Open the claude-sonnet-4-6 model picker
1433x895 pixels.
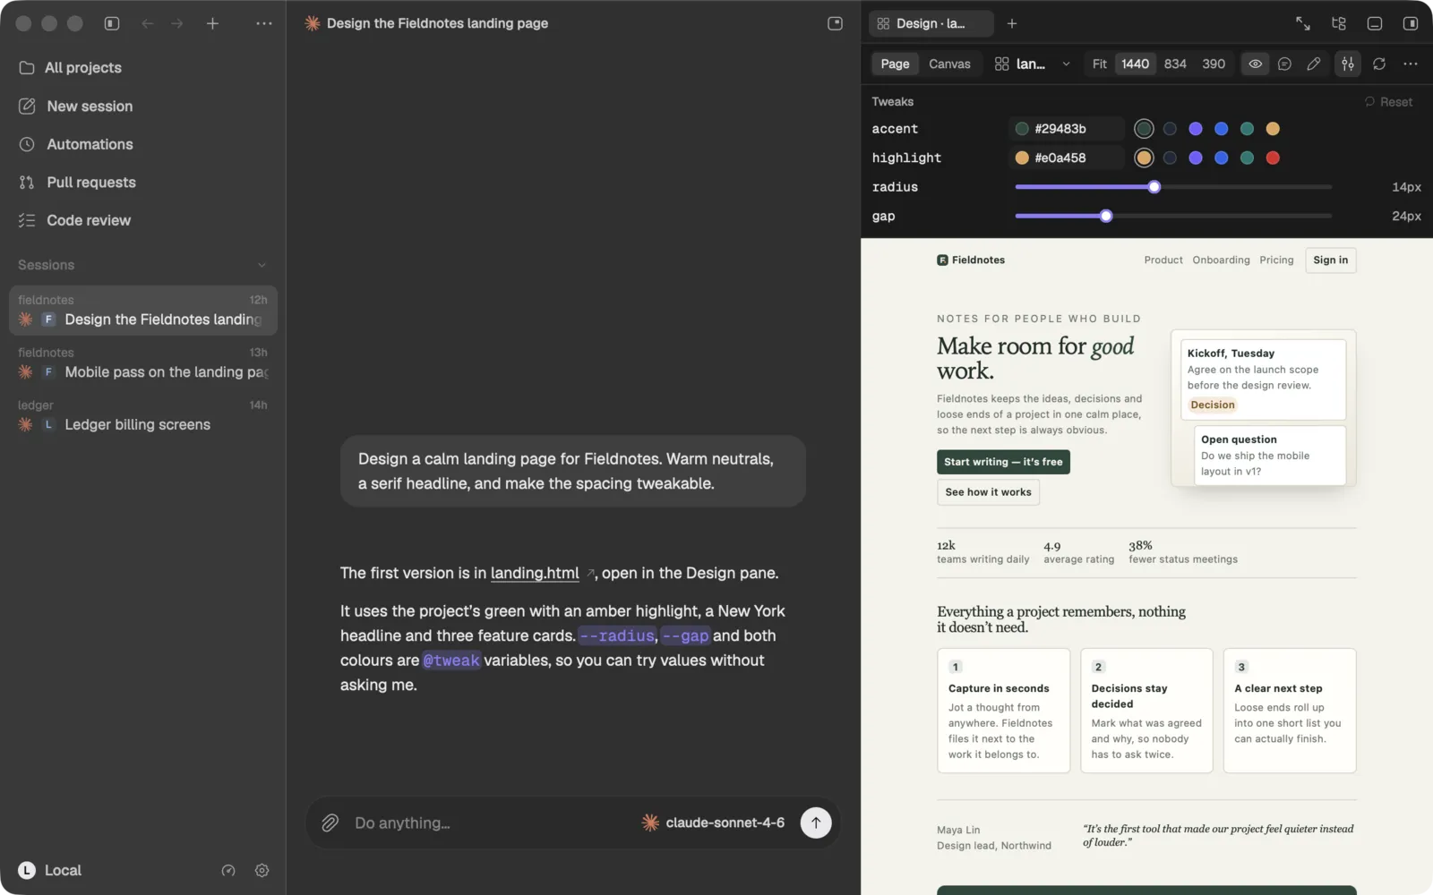[713, 823]
